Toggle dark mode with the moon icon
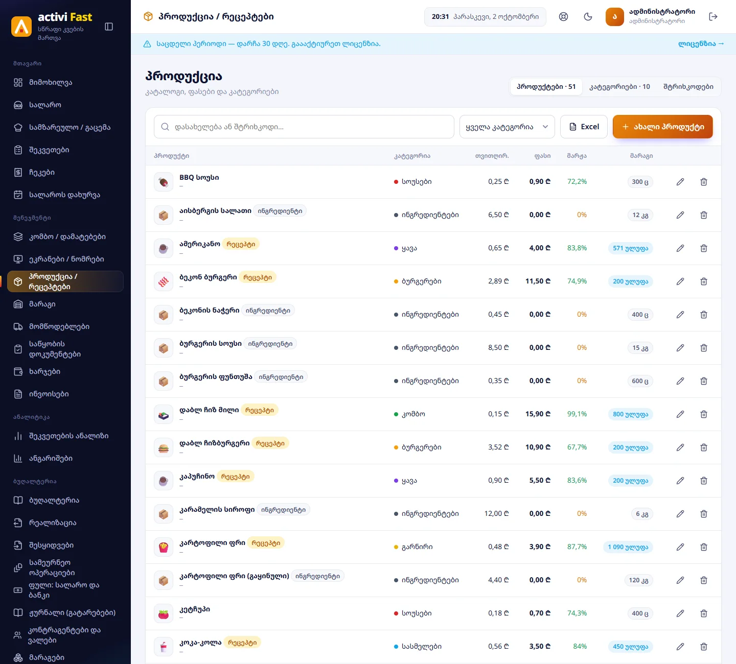The height and width of the screenshot is (664, 736). pyautogui.click(x=588, y=17)
